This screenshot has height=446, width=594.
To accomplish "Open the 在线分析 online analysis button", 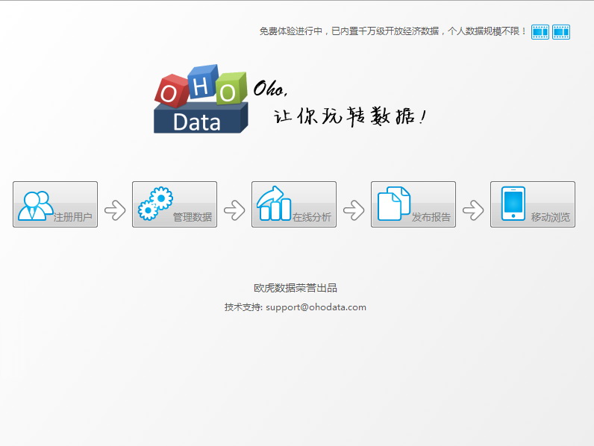I will [x=294, y=204].
